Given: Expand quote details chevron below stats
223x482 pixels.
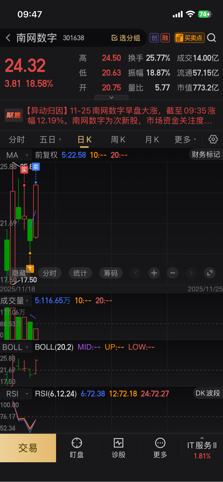Looking at the screenshot, I should click(x=111, y=97).
